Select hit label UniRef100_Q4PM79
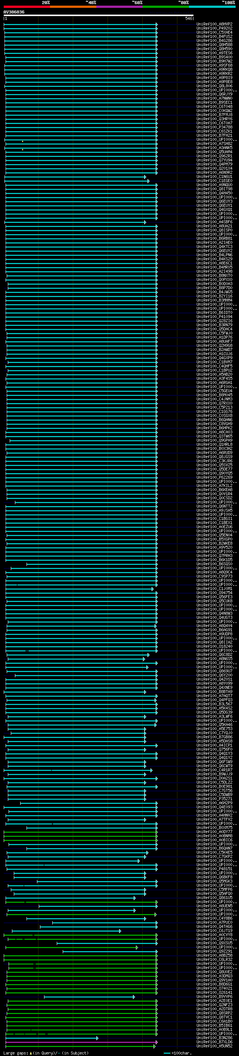239x1056 pixels. point(214,164)
